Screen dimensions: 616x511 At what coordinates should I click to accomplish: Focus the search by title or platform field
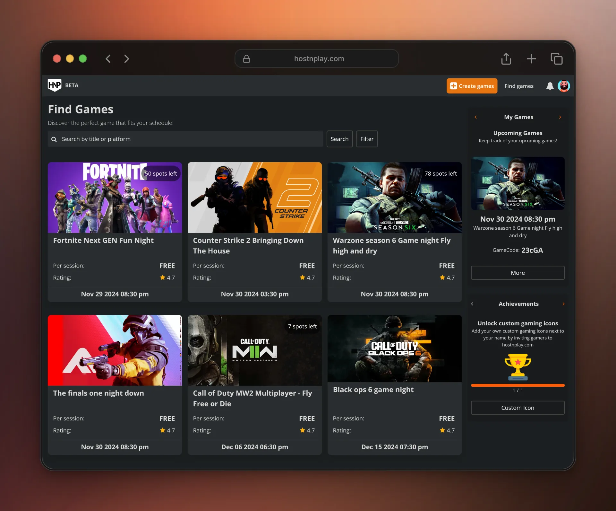click(185, 139)
